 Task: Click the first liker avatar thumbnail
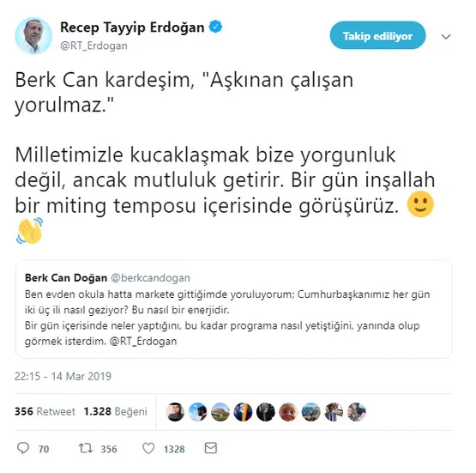(x=175, y=412)
